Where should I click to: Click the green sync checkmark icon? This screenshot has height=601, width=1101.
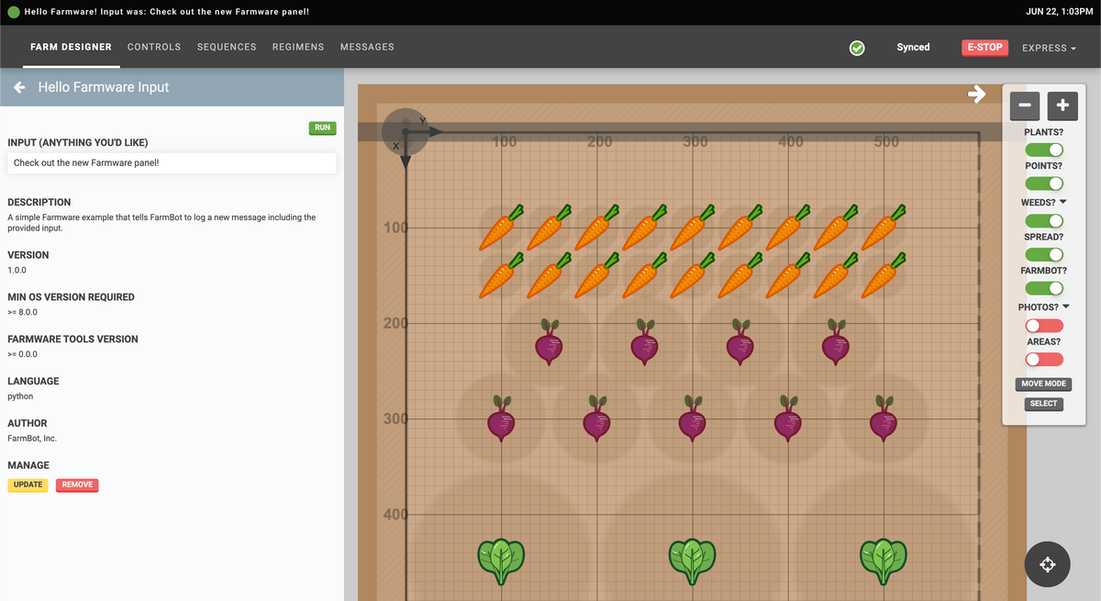(857, 48)
